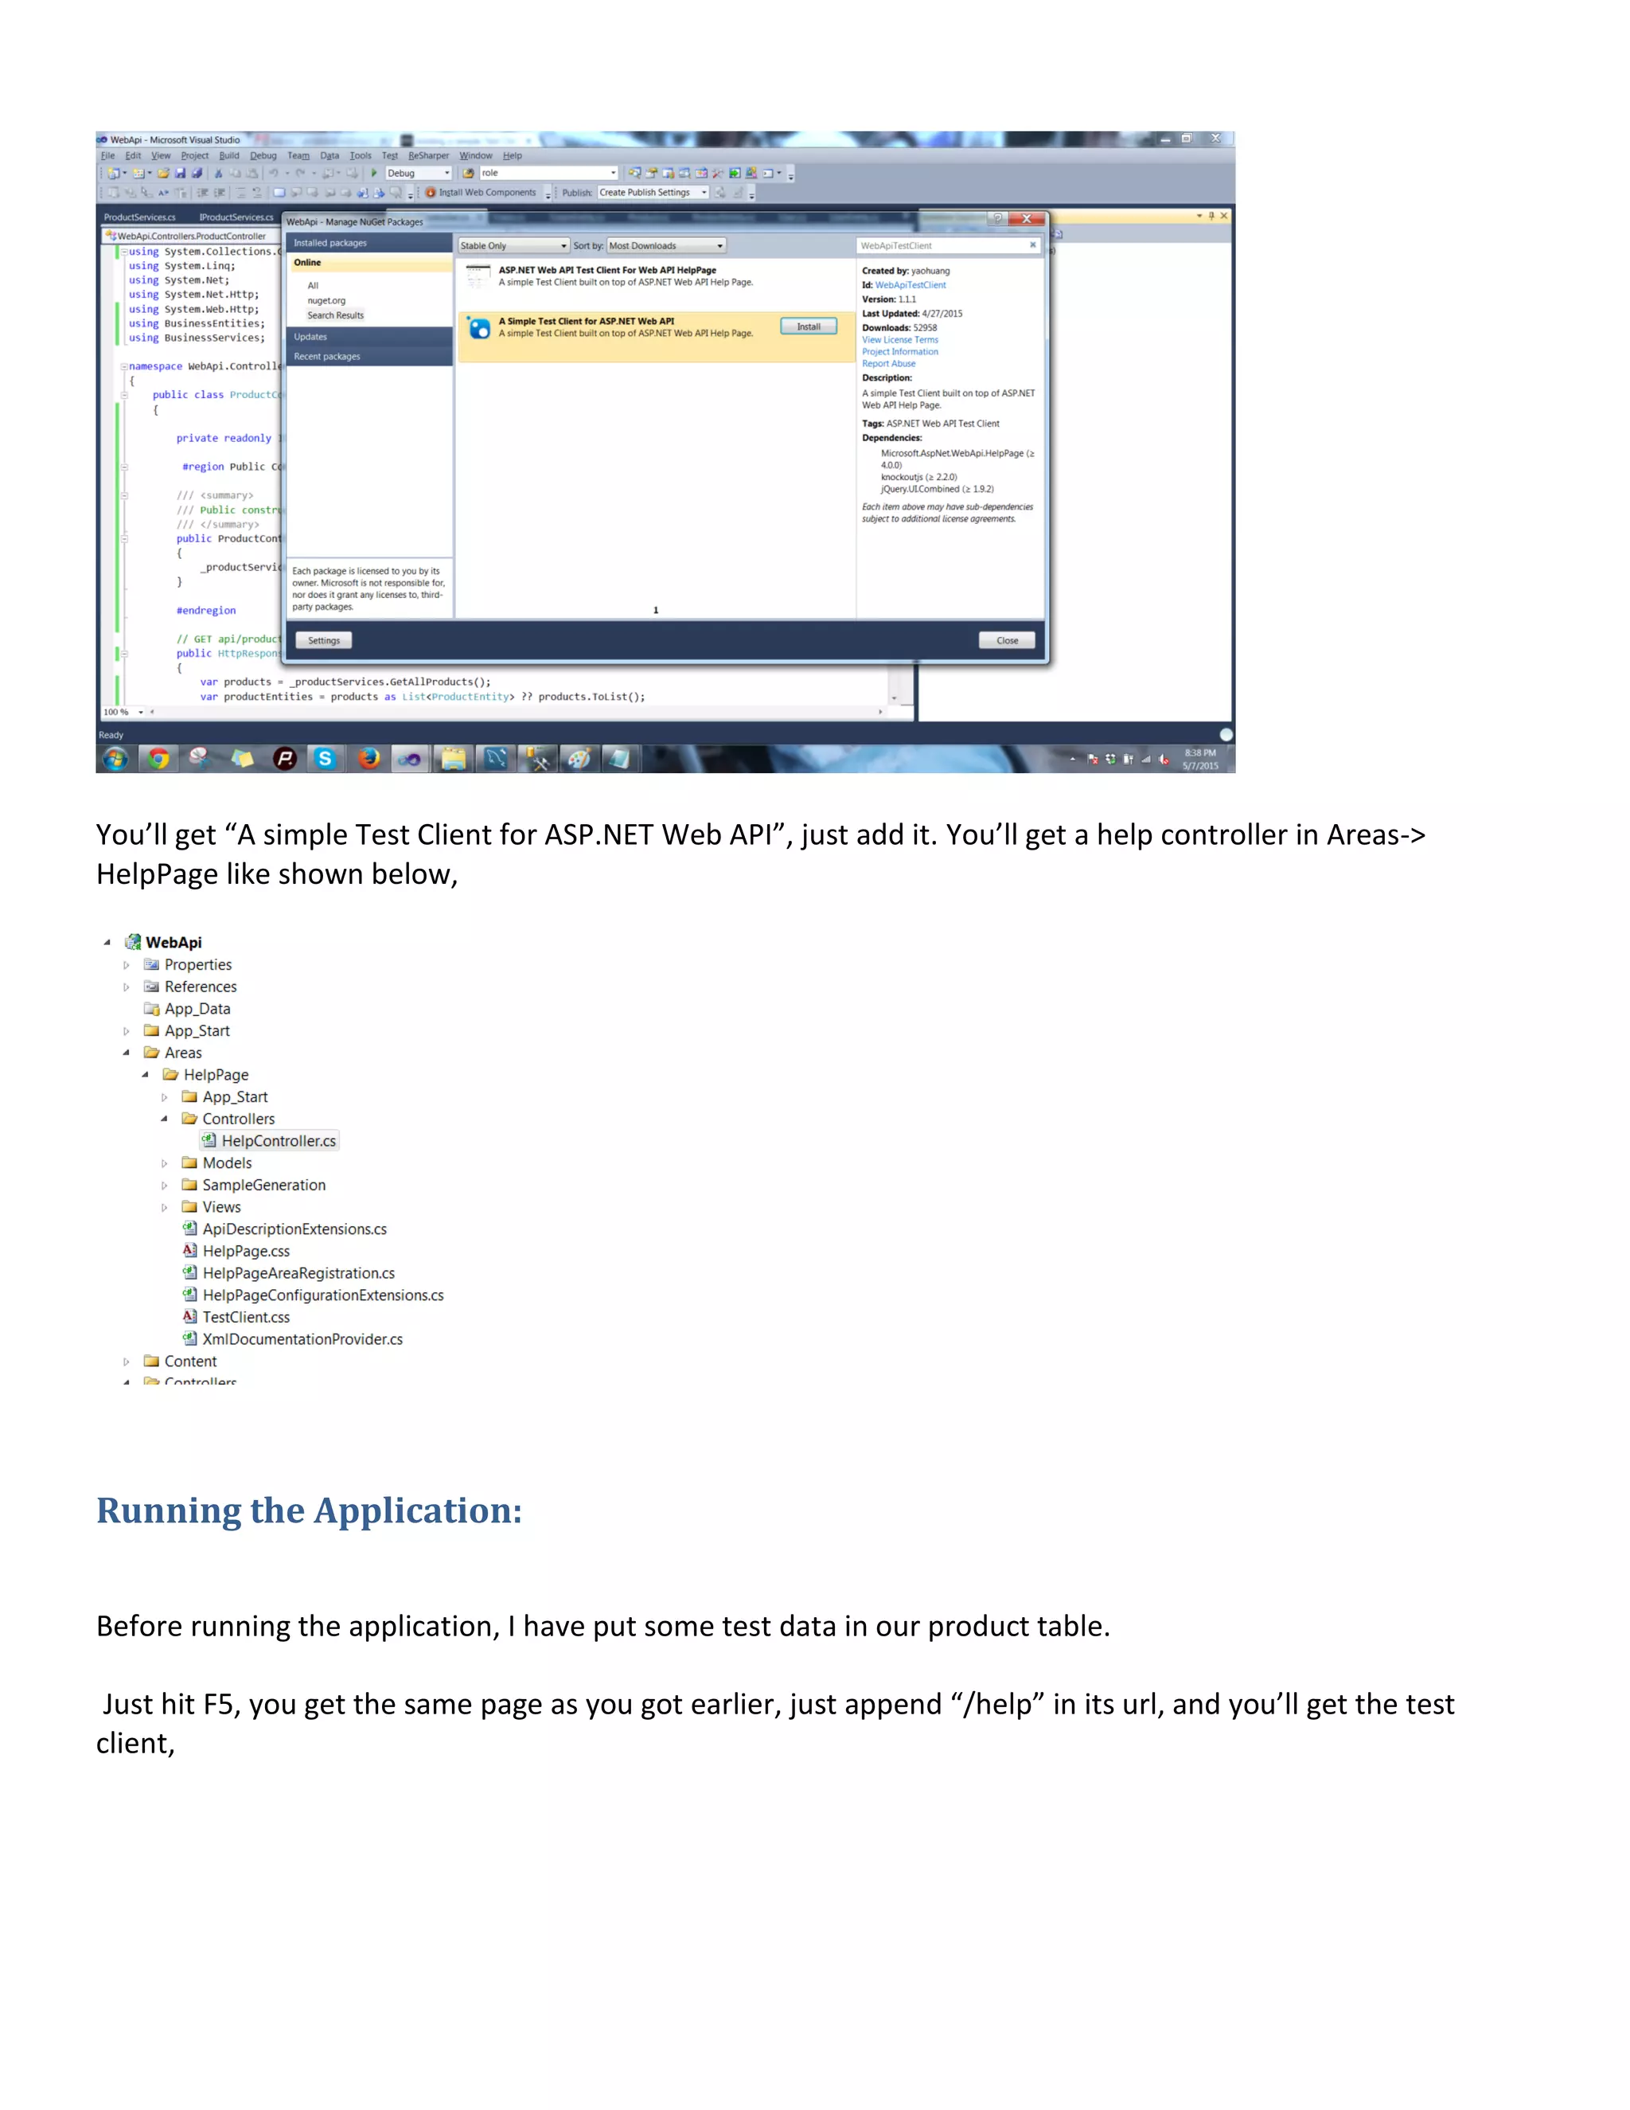Click the Add New Item toolbar icon

pyautogui.click(x=138, y=173)
